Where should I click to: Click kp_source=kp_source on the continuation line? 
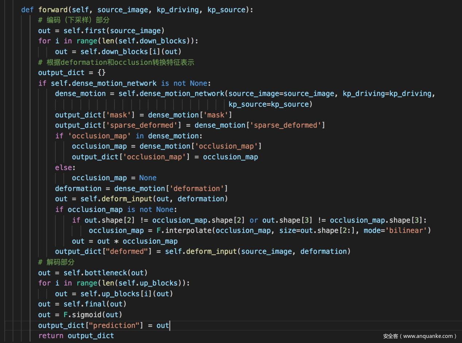(x=270, y=104)
